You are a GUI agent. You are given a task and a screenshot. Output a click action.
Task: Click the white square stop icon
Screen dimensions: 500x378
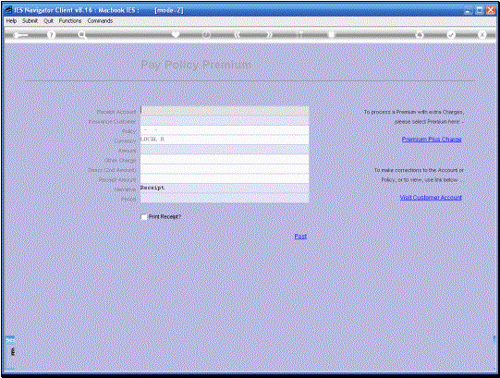tap(332, 34)
